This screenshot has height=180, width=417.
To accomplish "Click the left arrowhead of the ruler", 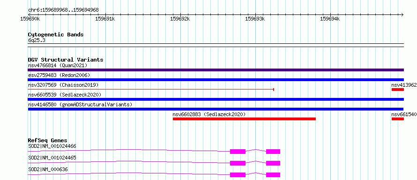I will 29,14.
